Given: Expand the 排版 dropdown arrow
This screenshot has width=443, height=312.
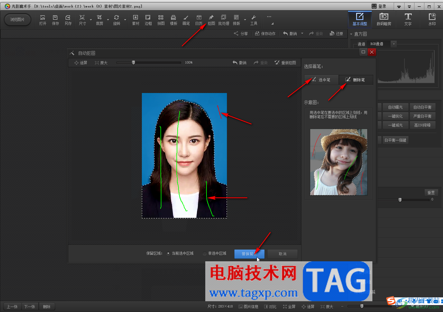Looking at the screenshot, I should [245, 20].
